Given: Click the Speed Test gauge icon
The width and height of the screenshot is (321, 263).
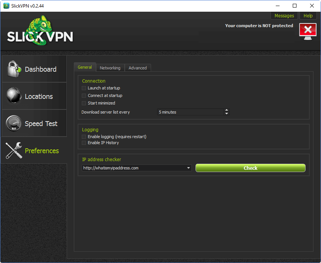Looking at the screenshot, I should (14, 123).
